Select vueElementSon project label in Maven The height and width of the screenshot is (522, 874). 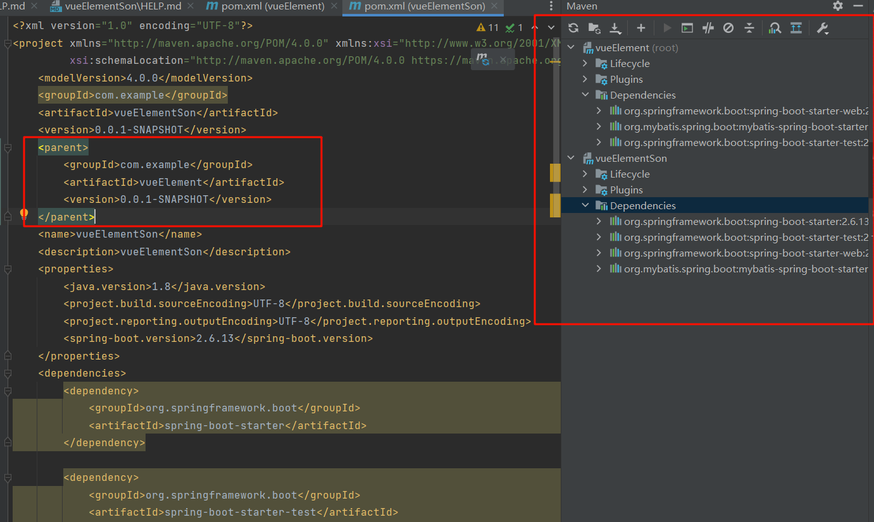coord(631,158)
